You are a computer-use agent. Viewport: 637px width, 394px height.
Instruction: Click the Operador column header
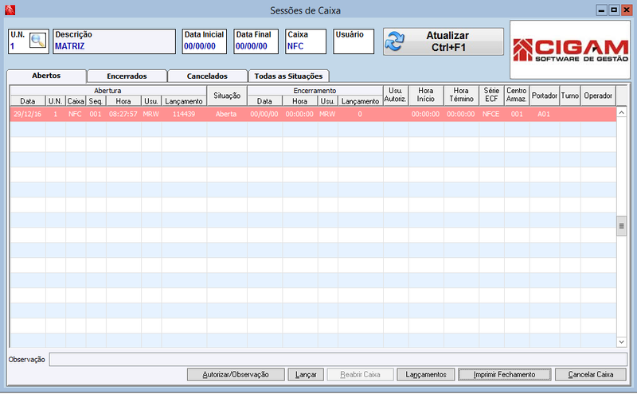(x=598, y=96)
